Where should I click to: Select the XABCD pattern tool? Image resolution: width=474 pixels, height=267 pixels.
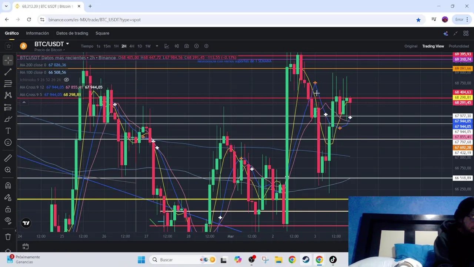coord(8,95)
